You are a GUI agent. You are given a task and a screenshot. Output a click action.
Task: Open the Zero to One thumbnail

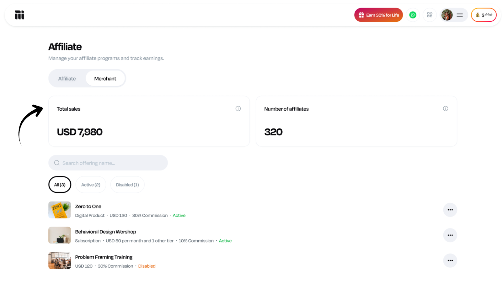[60, 210]
